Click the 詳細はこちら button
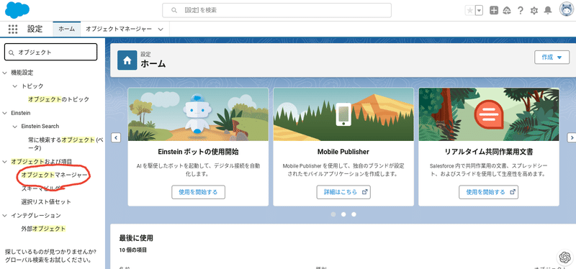The height and width of the screenshot is (269, 576). click(x=343, y=192)
